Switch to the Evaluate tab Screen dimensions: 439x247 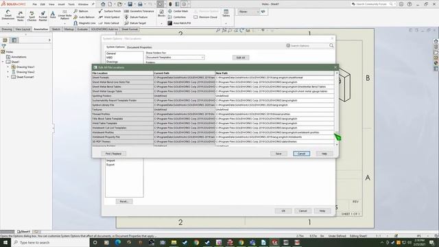coord(82,29)
